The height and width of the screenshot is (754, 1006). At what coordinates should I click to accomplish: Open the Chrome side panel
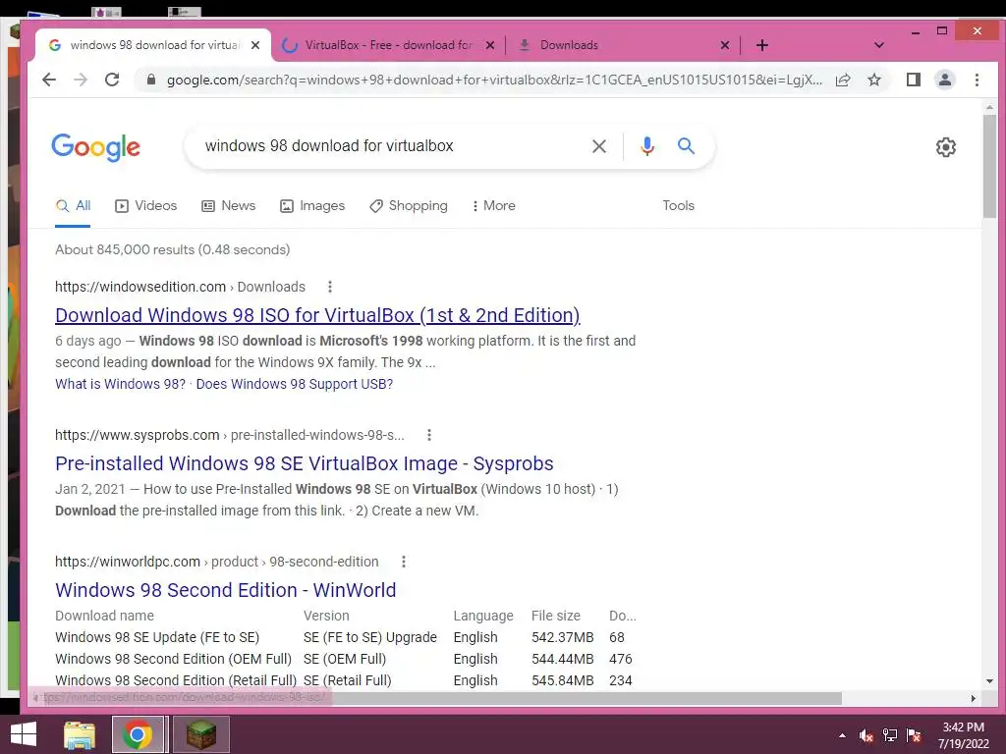[x=913, y=80]
